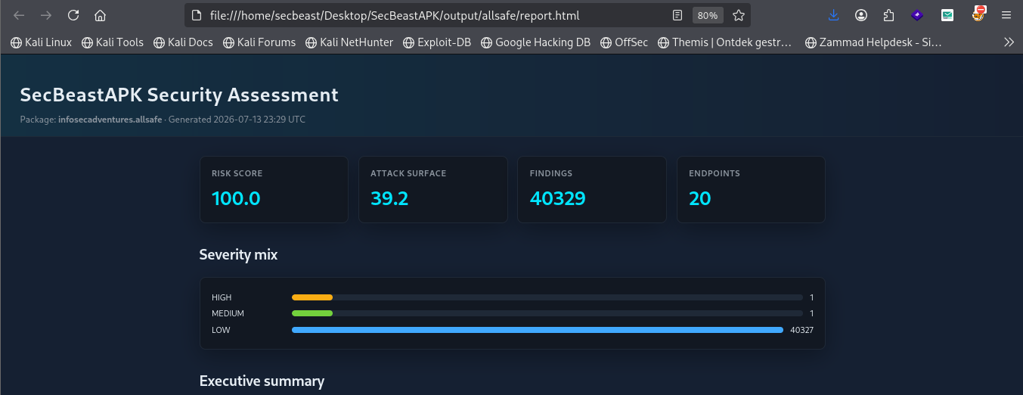Viewport: 1023px width, 395px height.
Task: Open the Kali Forums bookmark
Action: coord(259,42)
